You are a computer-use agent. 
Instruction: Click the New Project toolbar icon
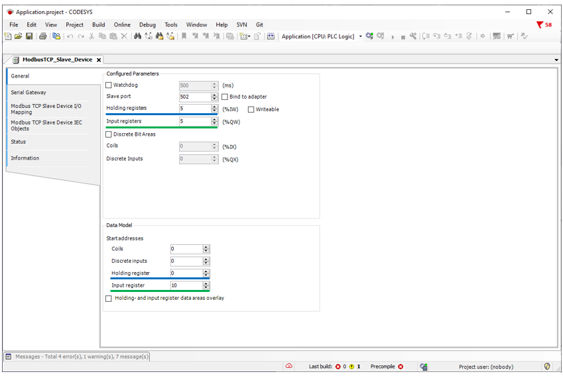pyautogui.click(x=8, y=36)
